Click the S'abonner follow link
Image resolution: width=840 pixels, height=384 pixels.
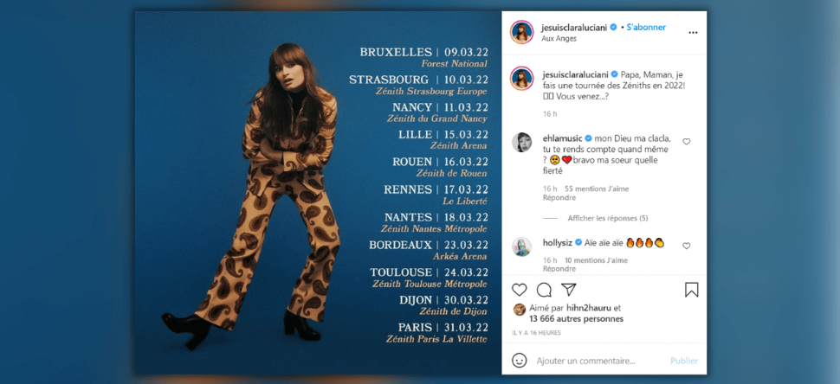coord(646,28)
